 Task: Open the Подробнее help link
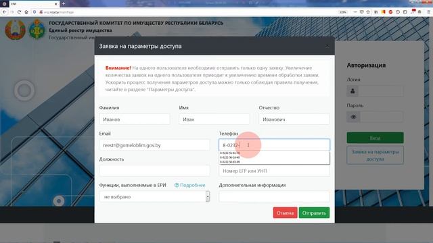tap(192, 185)
